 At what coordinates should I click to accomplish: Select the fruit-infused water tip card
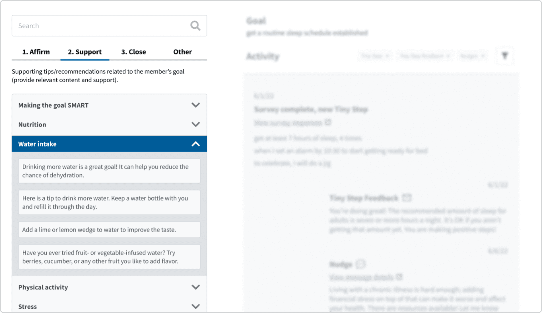(109, 257)
